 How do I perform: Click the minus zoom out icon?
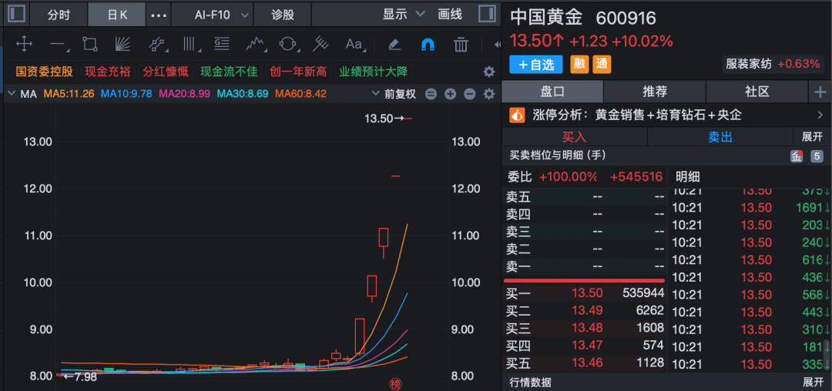(x=470, y=95)
